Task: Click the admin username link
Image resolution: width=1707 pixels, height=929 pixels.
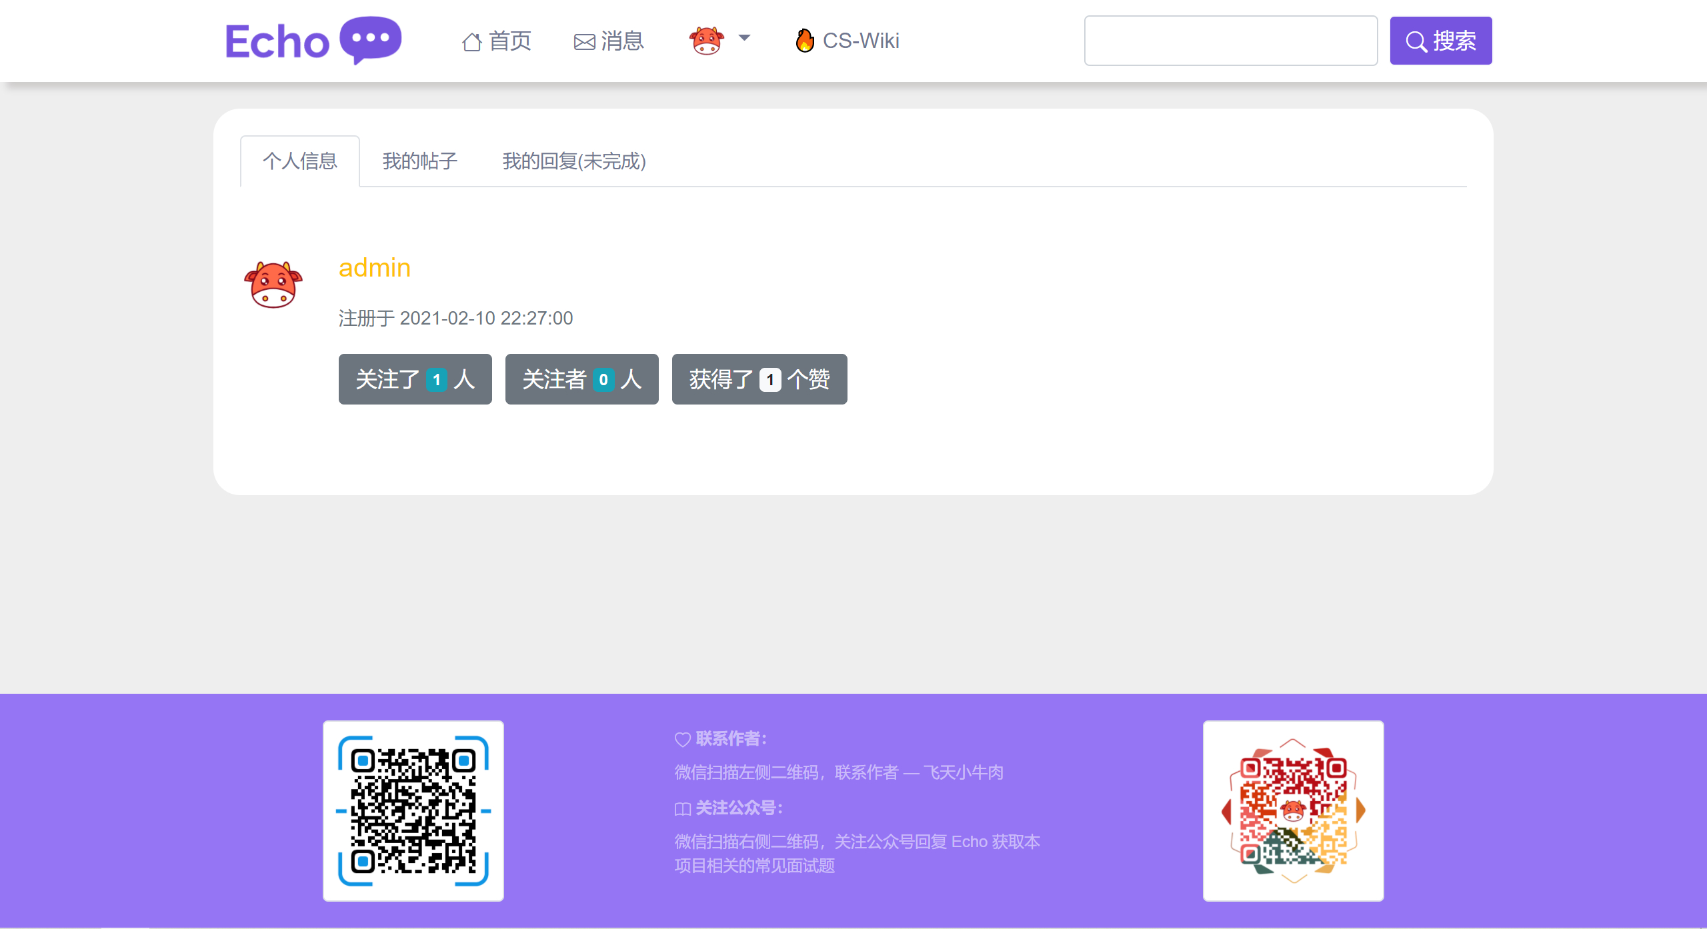Action: (374, 268)
